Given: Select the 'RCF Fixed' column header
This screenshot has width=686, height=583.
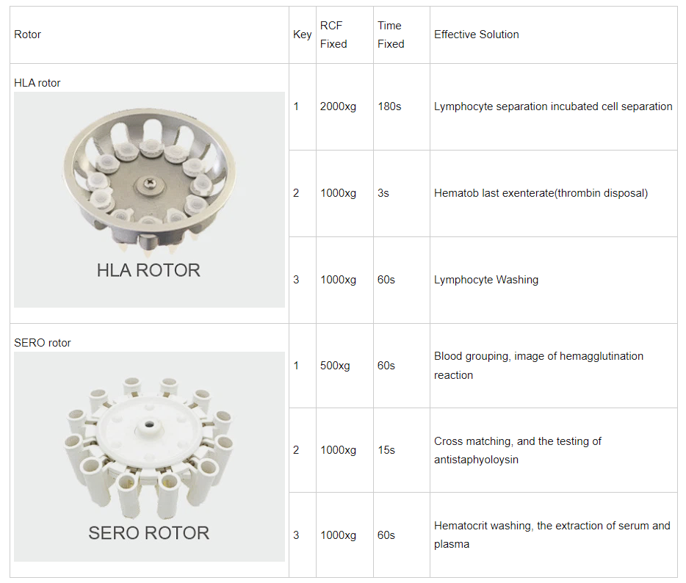Looking at the screenshot, I should (333, 35).
